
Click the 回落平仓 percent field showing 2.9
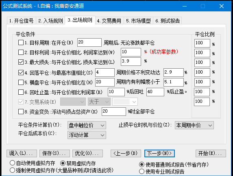point(174,72)
